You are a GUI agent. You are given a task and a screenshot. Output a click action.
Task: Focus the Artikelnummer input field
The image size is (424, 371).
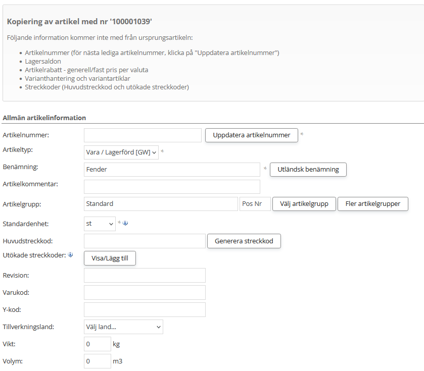click(143, 135)
